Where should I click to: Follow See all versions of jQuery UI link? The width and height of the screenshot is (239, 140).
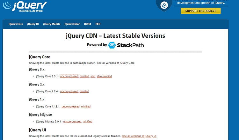pyautogui.click(x=139, y=136)
